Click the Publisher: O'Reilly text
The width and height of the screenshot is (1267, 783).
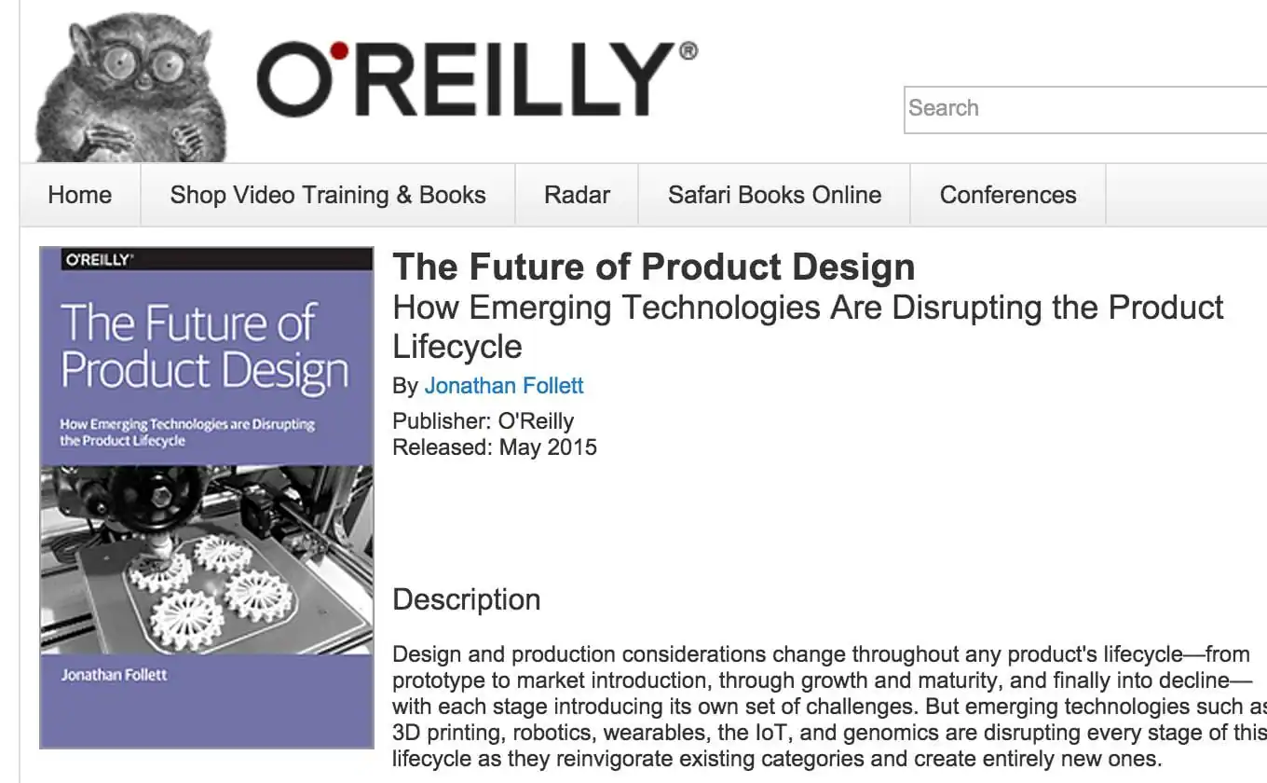pyautogui.click(x=483, y=420)
